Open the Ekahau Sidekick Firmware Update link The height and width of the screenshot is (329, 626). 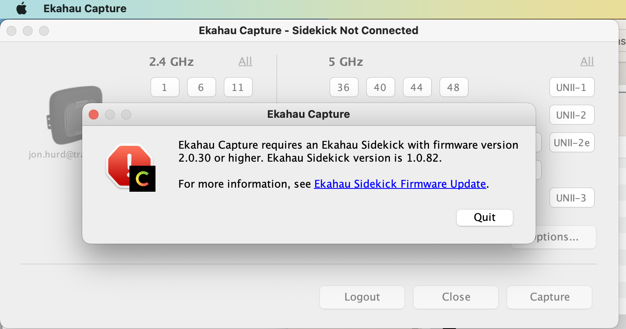(400, 184)
